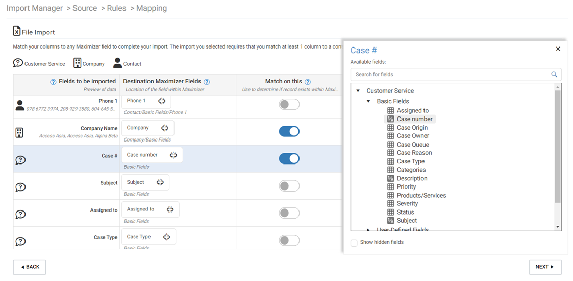
Task: Select Case Reason in available fields
Action: 414,153
